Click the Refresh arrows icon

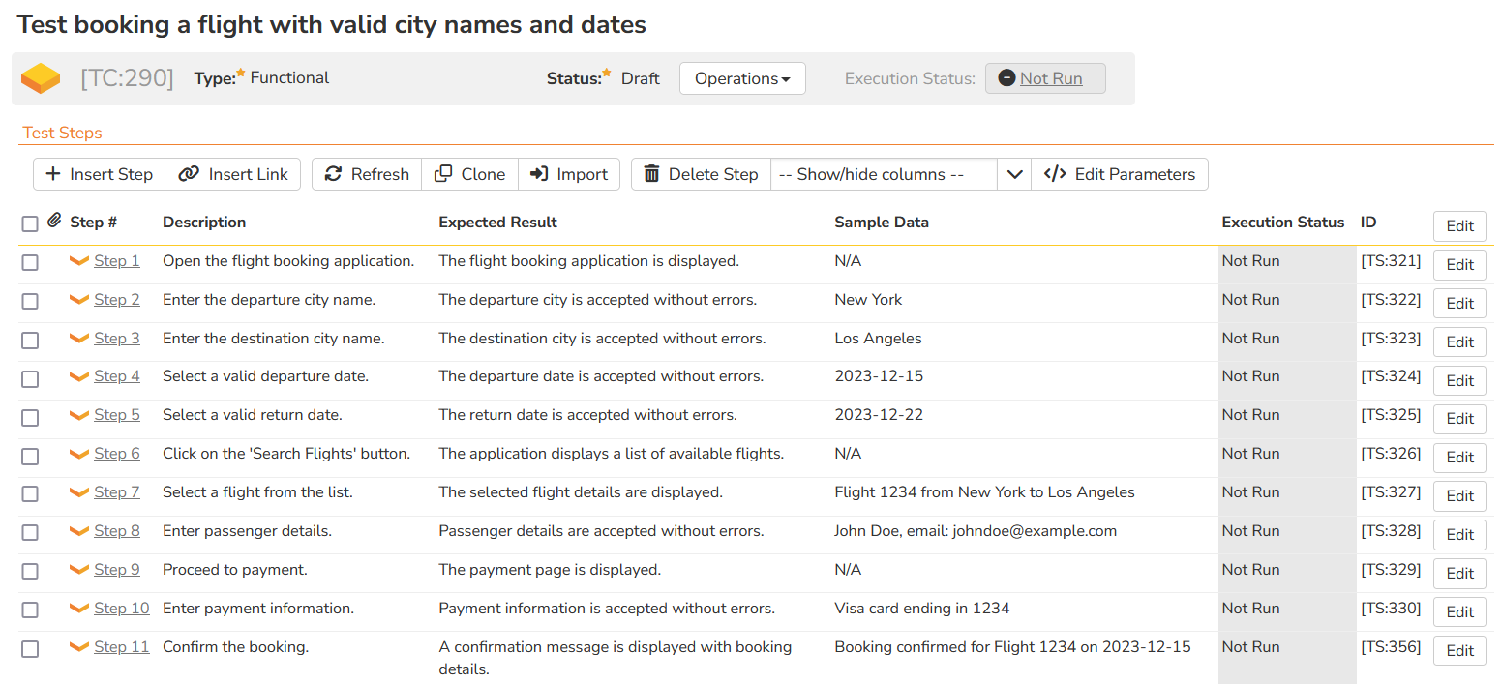point(333,174)
